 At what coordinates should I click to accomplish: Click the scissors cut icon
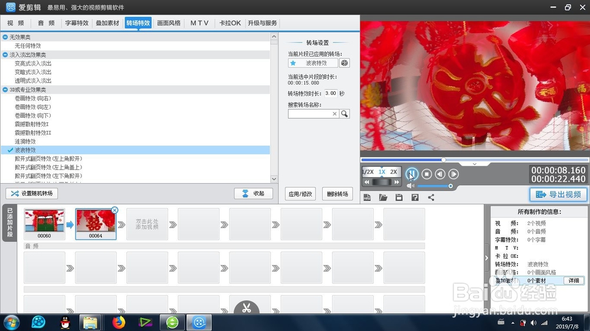click(x=247, y=308)
